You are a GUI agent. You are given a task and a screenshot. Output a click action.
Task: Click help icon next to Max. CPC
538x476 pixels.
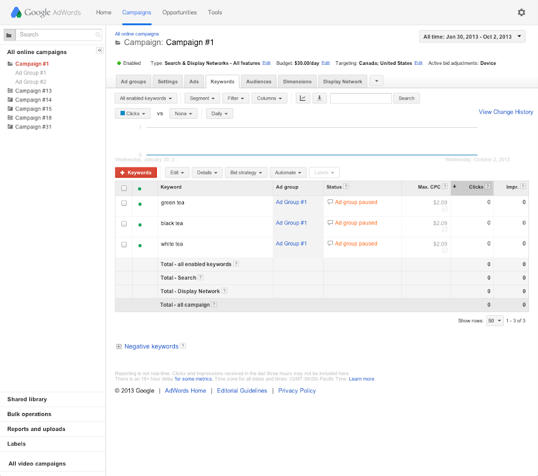445,187
